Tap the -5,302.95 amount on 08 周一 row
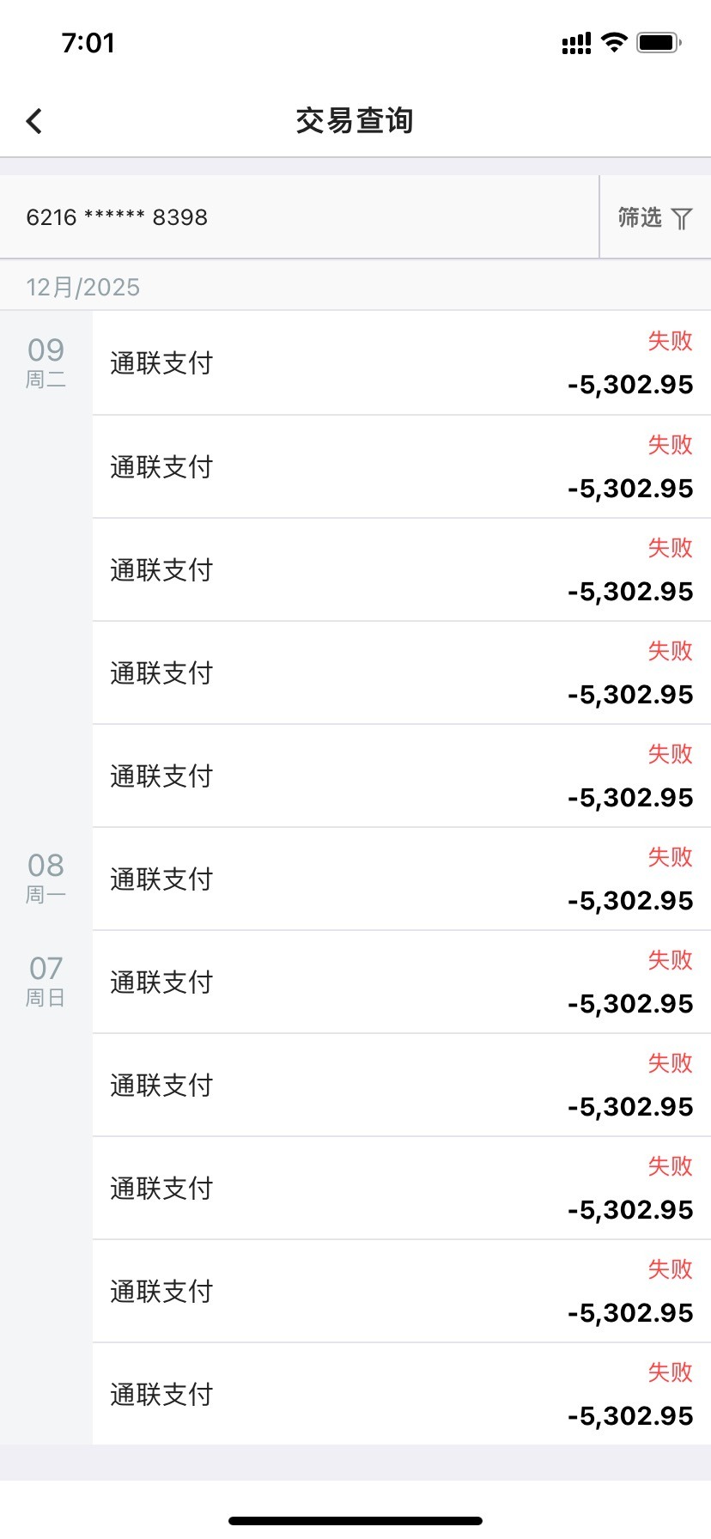The image size is (711, 1539). tap(630, 901)
